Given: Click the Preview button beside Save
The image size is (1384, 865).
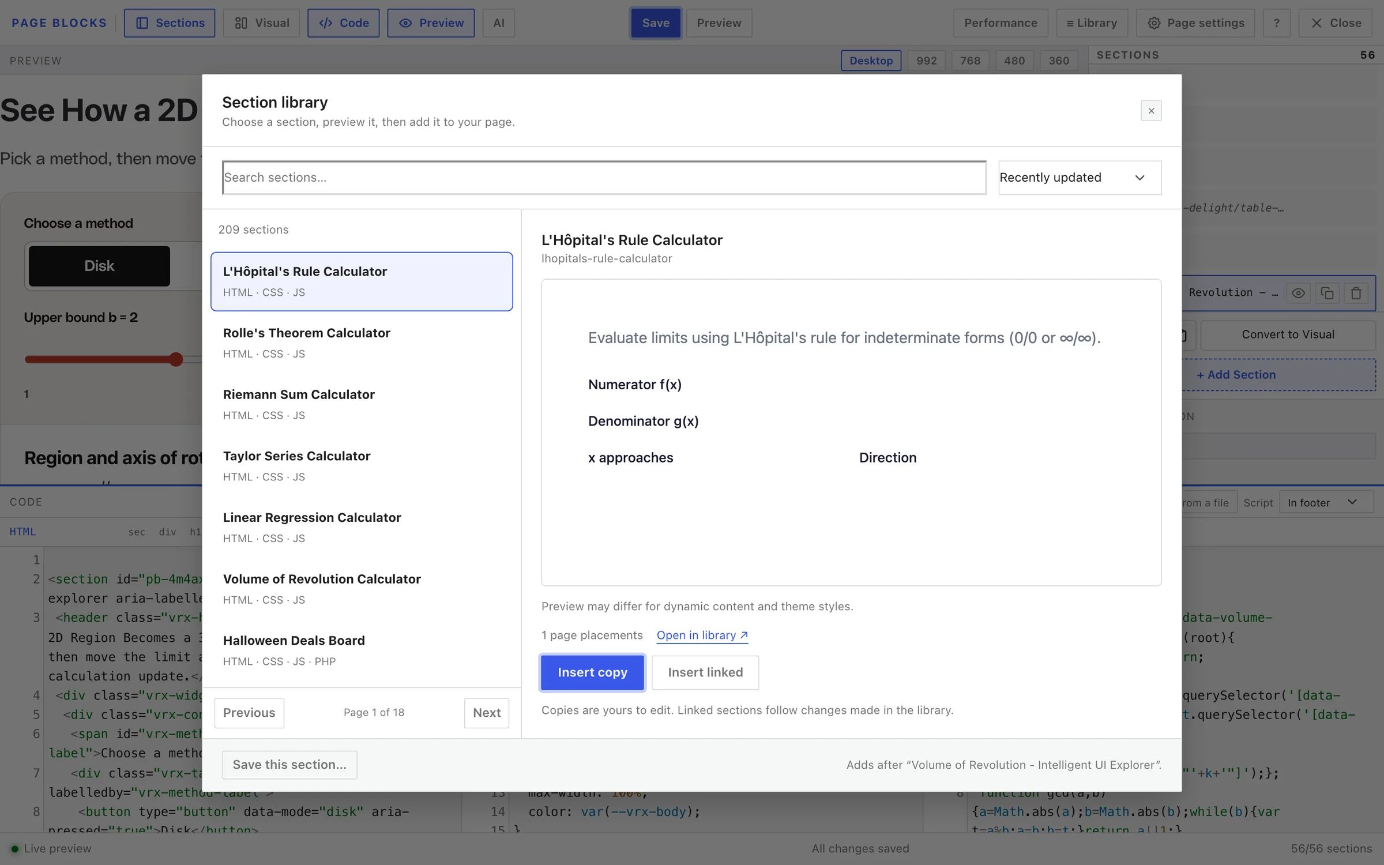Looking at the screenshot, I should [x=719, y=23].
